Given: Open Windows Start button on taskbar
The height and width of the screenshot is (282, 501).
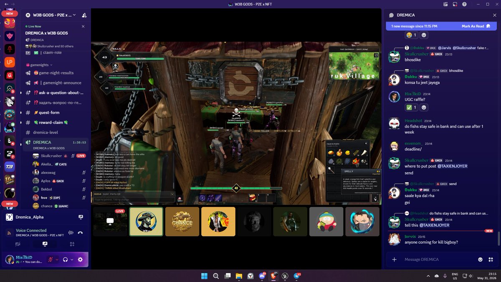Looking at the screenshot, I should tap(204, 276).
